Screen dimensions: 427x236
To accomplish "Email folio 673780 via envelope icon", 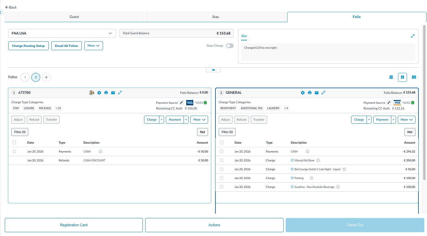I will 113,93.
